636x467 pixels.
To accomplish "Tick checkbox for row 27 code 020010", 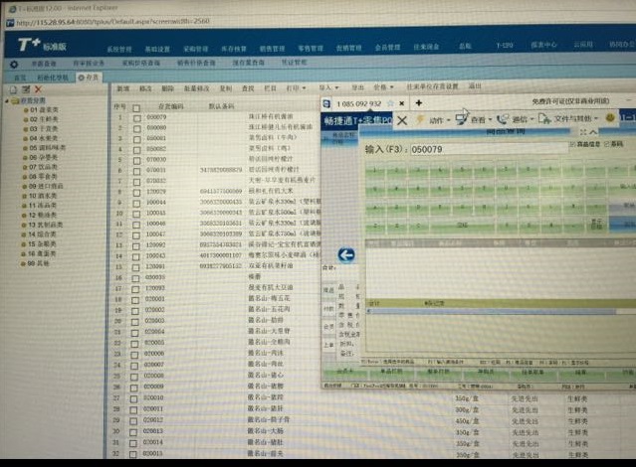I will pos(133,399).
